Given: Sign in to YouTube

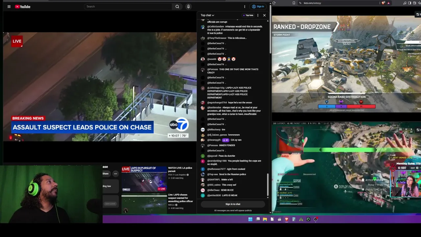Looking at the screenshot, I should pos(258,7).
